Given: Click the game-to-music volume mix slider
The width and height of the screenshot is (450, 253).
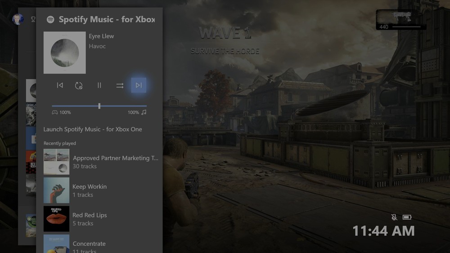Looking at the screenshot, I should (99, 106).
